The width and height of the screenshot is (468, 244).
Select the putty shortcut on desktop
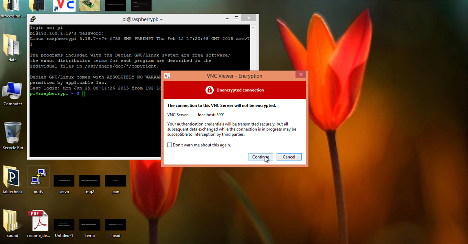(x=38, y=180)
